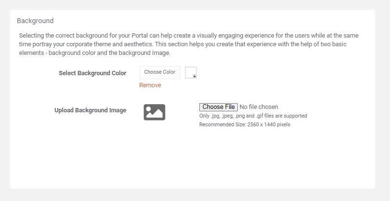This screenshot has height=201, width=390.
Task: Click the supported file types hint text
Action: pyautogui.click(x=253, y=116)
